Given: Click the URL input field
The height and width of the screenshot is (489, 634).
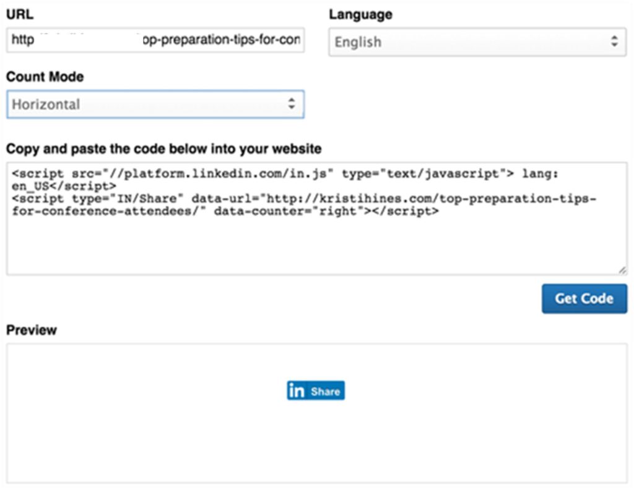Looking at the screenshot, I should coord(155,40).
